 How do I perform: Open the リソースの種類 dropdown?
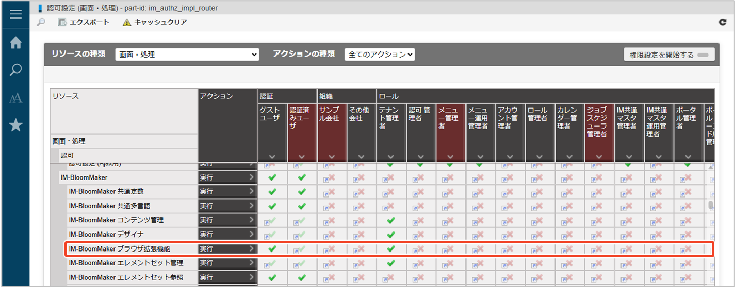click(x=187, y=55)
